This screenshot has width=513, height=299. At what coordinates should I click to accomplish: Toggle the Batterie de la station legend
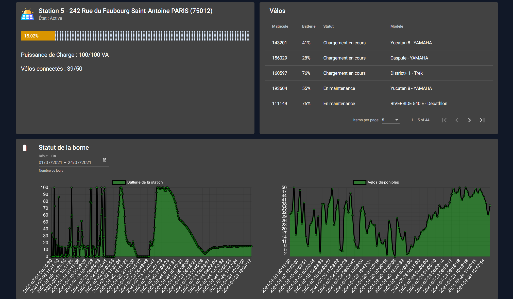pos(138,182)
